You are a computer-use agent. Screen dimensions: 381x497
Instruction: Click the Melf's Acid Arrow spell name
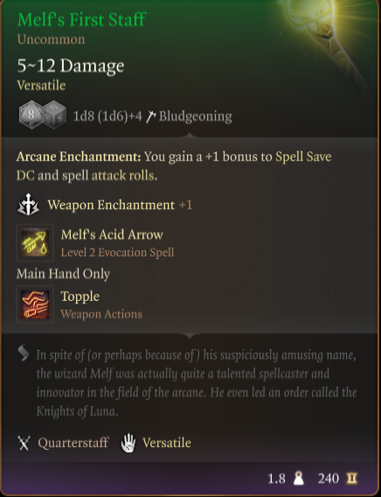point(112,234)
